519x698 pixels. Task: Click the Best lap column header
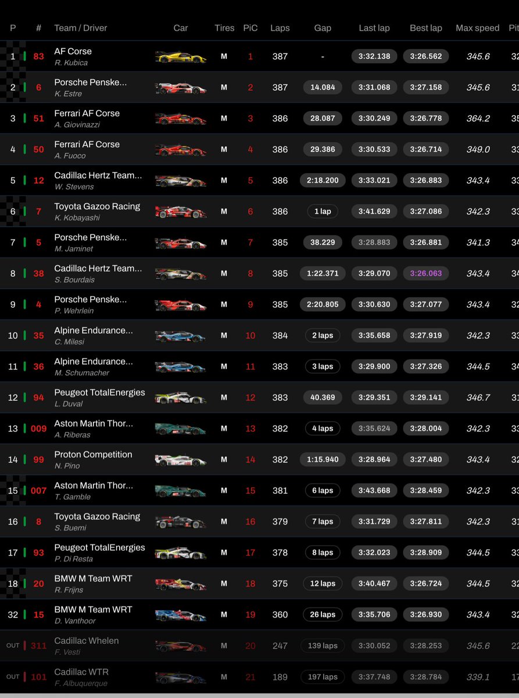coord(426,28)
